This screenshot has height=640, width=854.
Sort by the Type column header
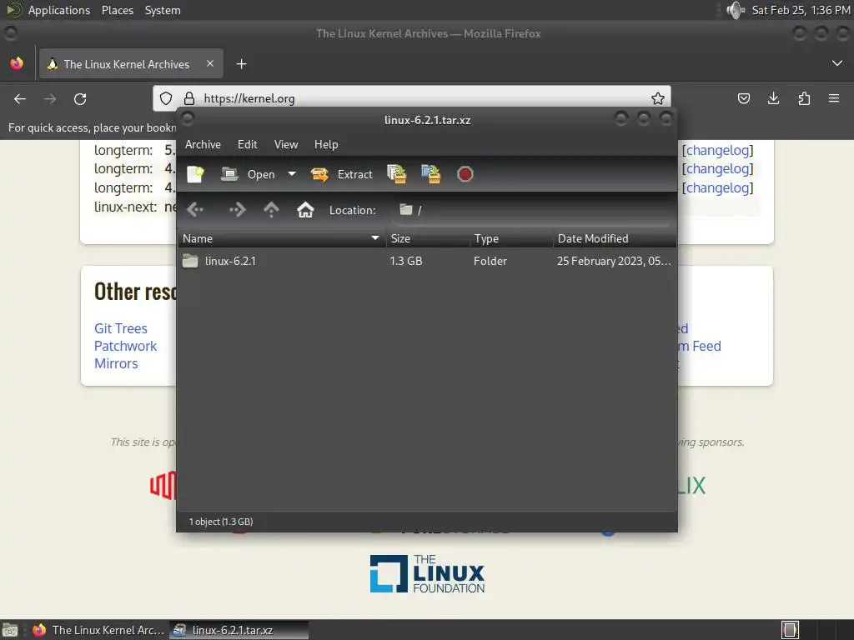click(x=511, y=238)
